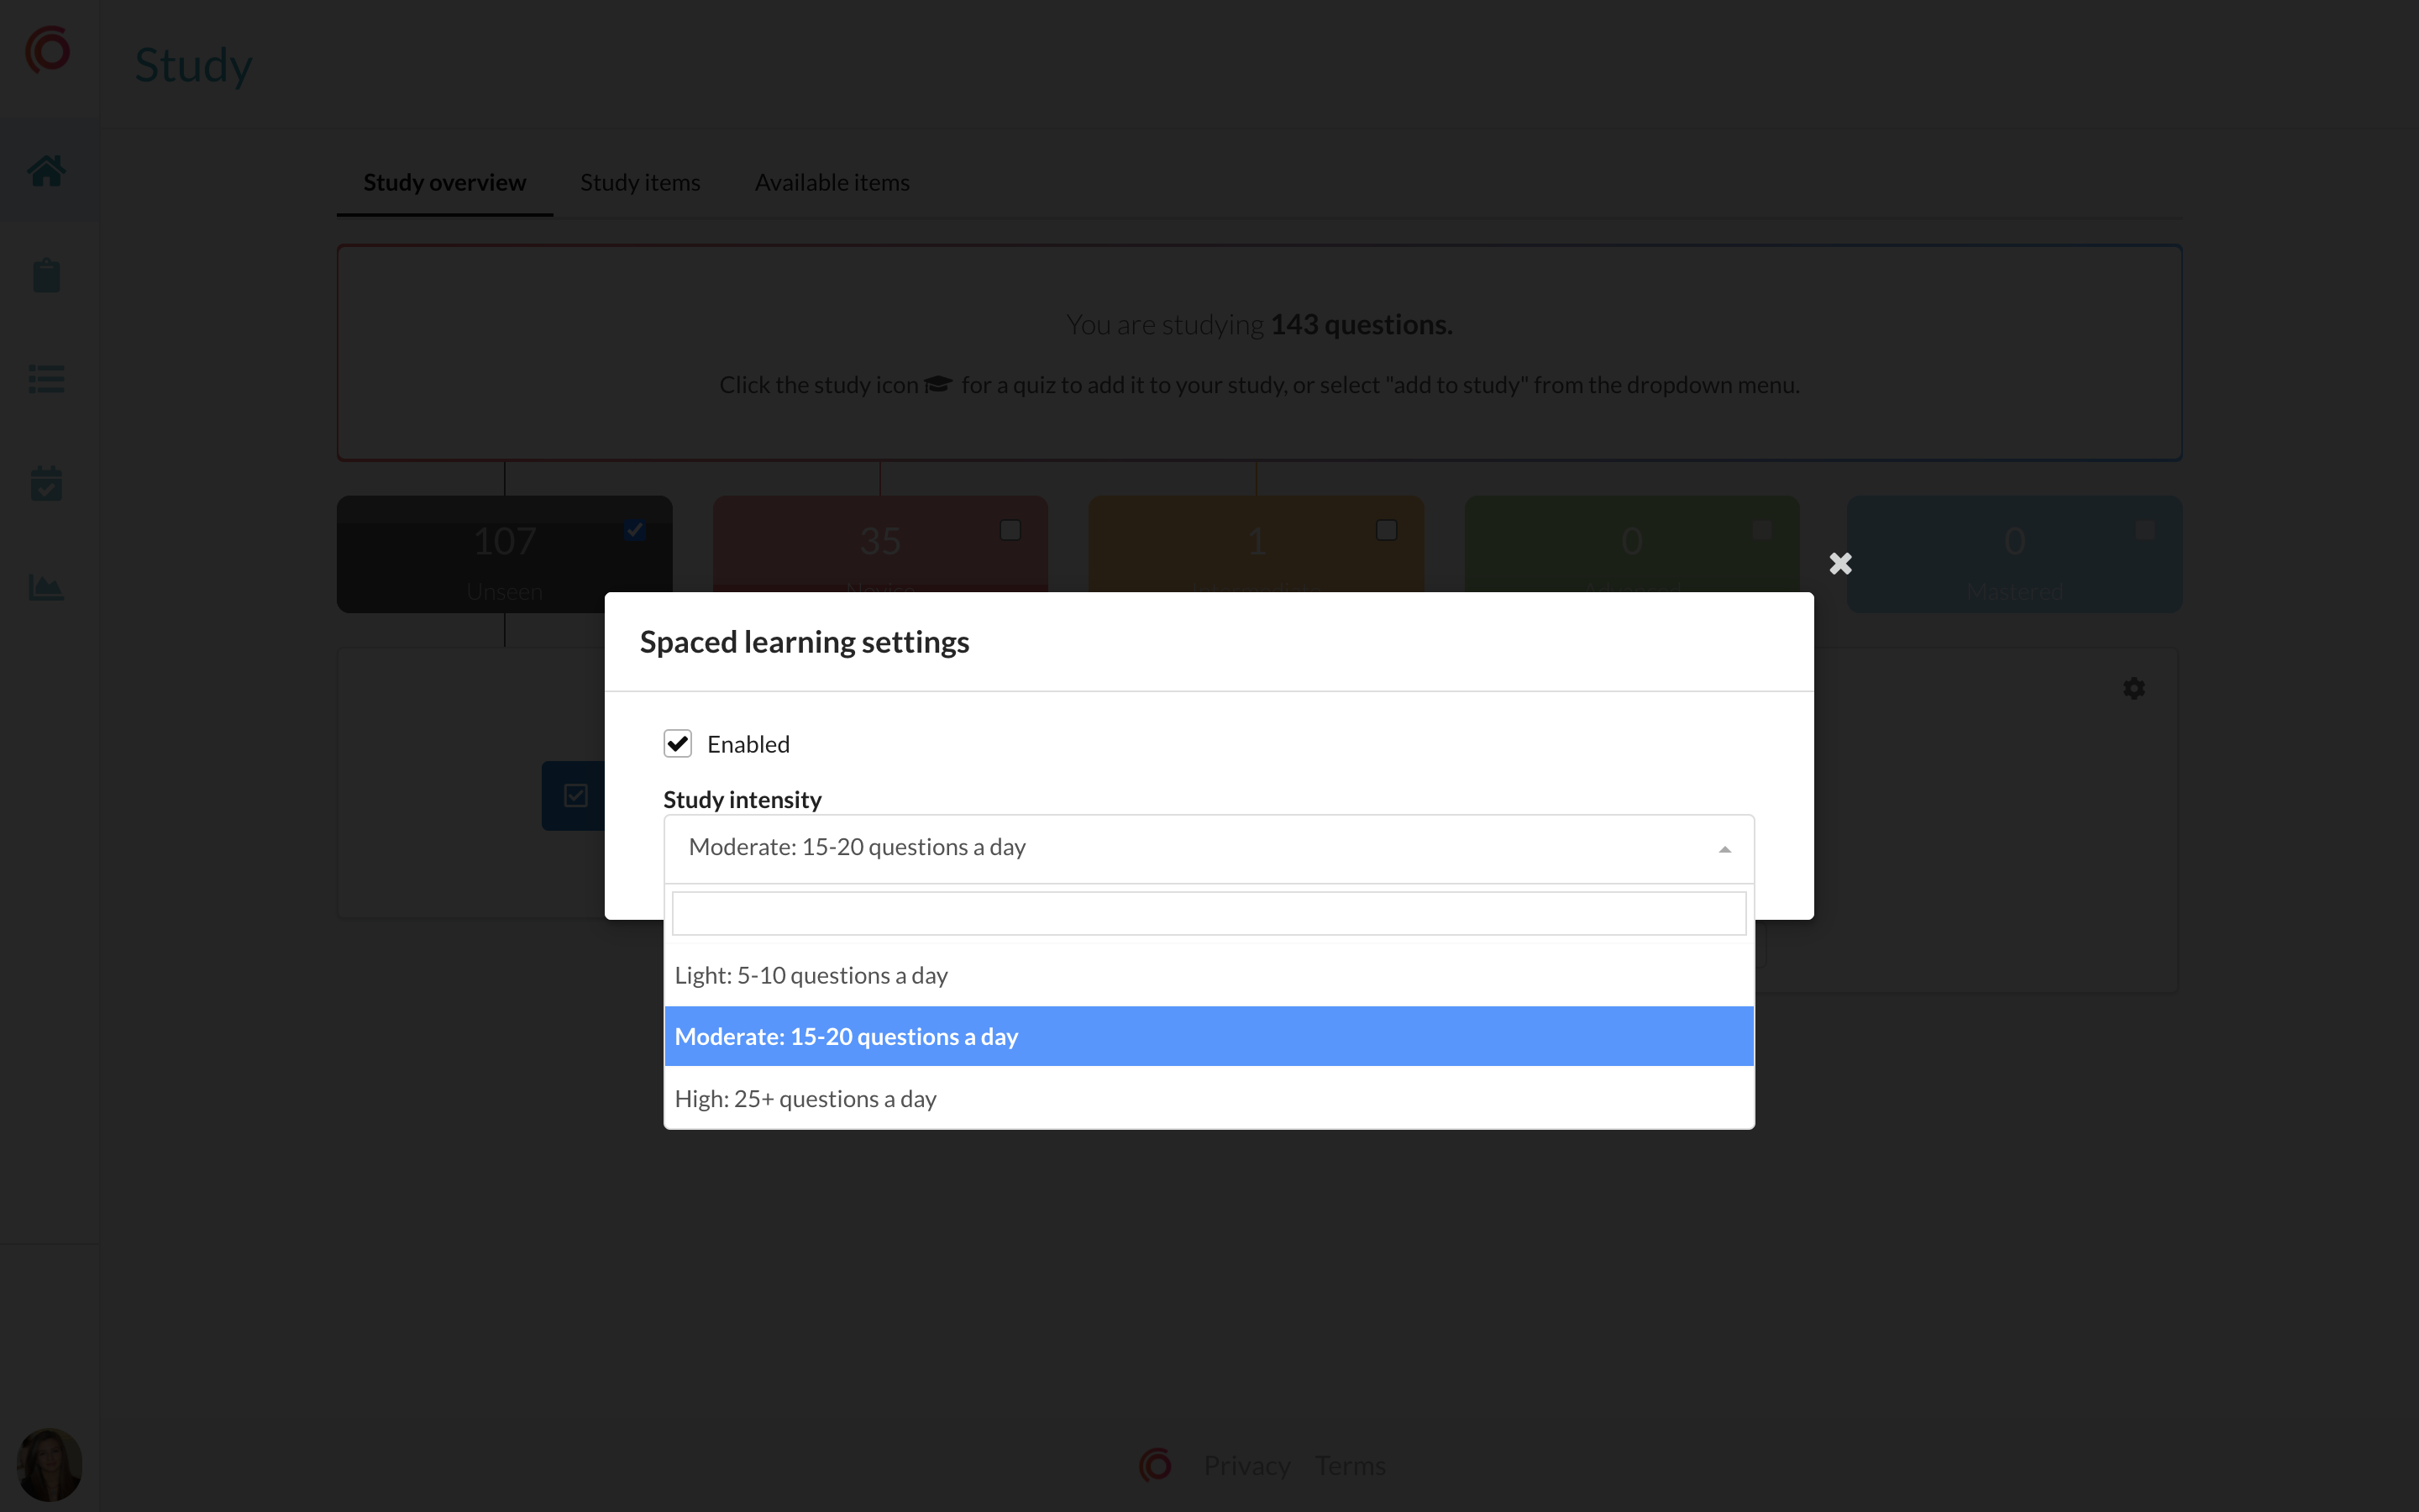
Task: Click the red spiral logo at top left
Action: pyautogui.click(x=48, y=49)
